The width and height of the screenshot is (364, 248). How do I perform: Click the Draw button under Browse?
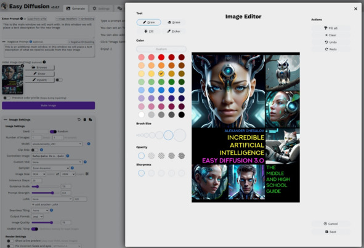[39, 74]
